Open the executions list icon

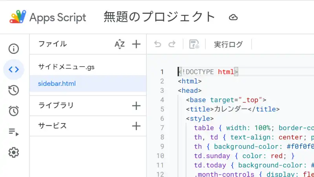14,132
